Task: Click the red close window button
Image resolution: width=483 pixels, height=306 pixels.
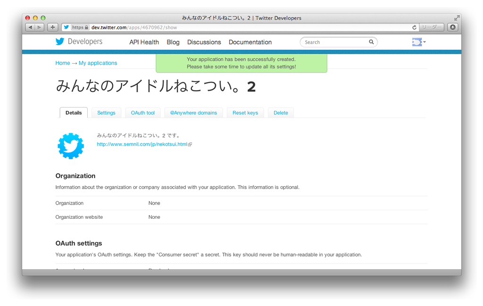Action: pyautogui.click(x=27, y=18)
